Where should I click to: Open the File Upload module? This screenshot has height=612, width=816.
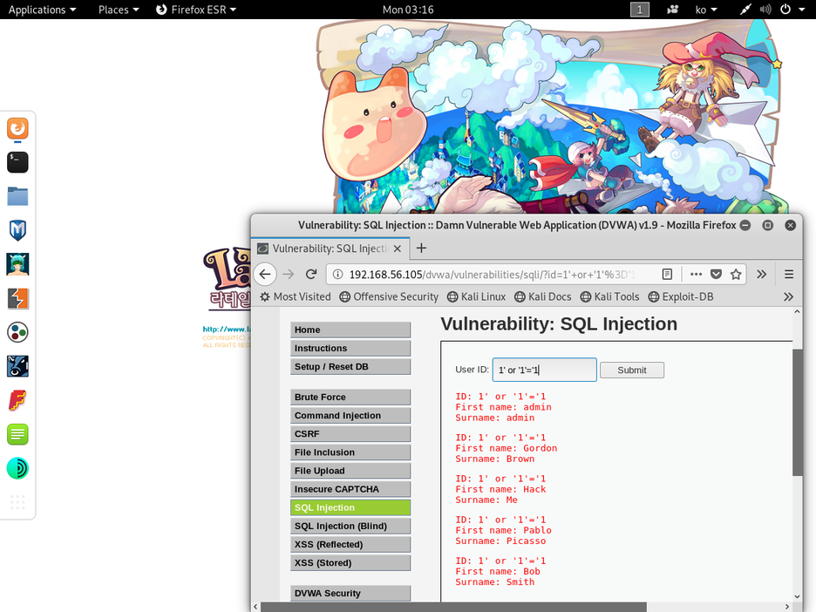pos(350,471)
